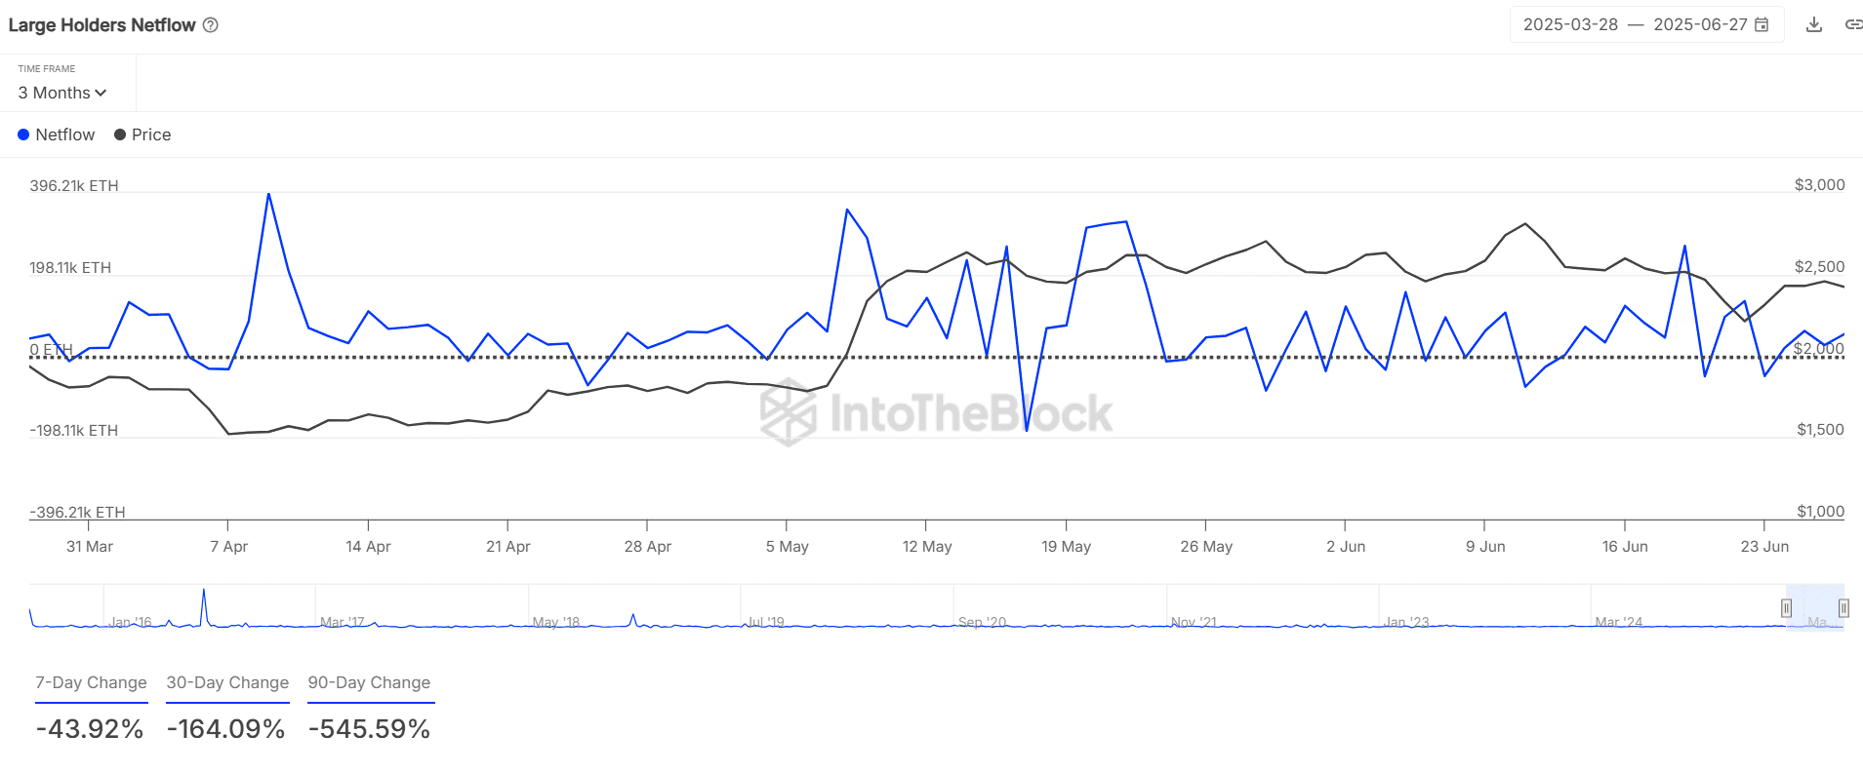Click the IntoTheBlock watermark logo
Screen dimensions: 1863x773
point(789,412)
